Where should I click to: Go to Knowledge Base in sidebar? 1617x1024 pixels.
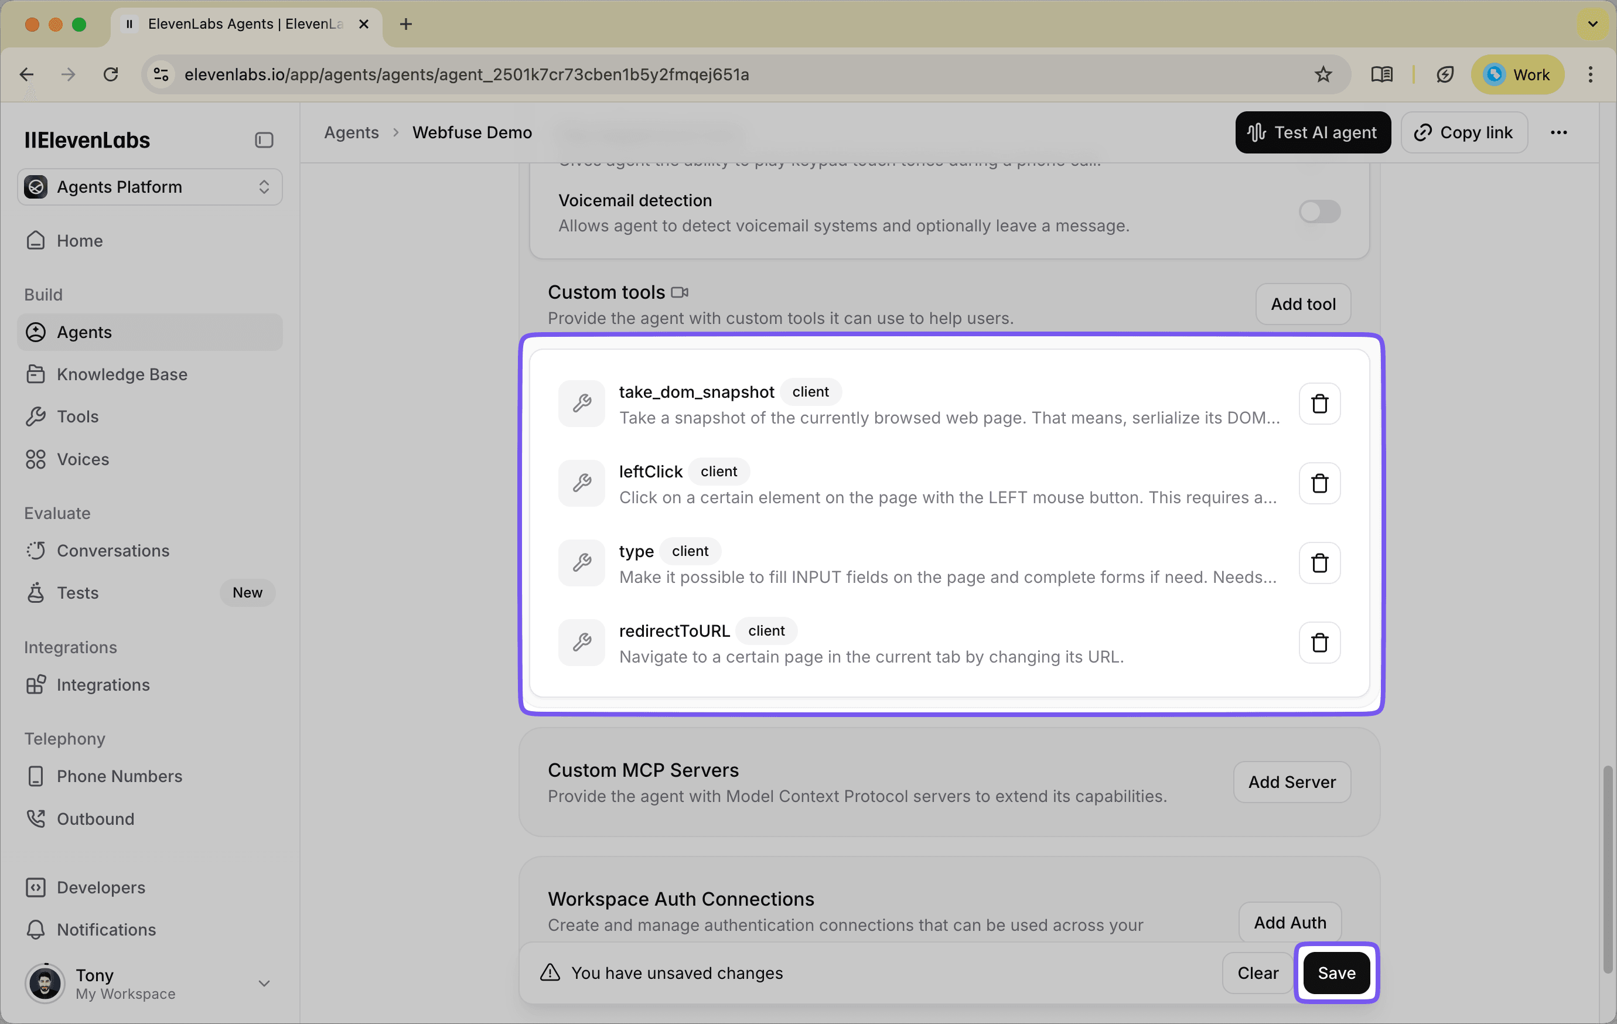click(121, 374)
